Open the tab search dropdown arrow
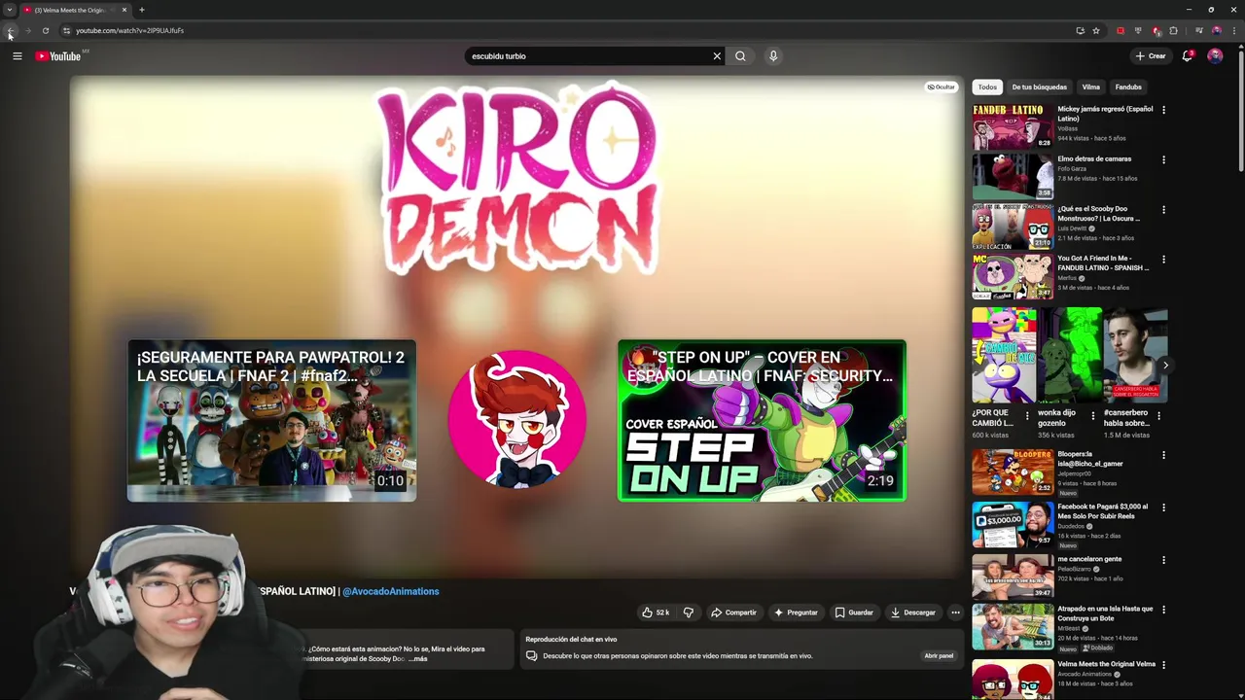1245x700 pixels. coord(10,10)
